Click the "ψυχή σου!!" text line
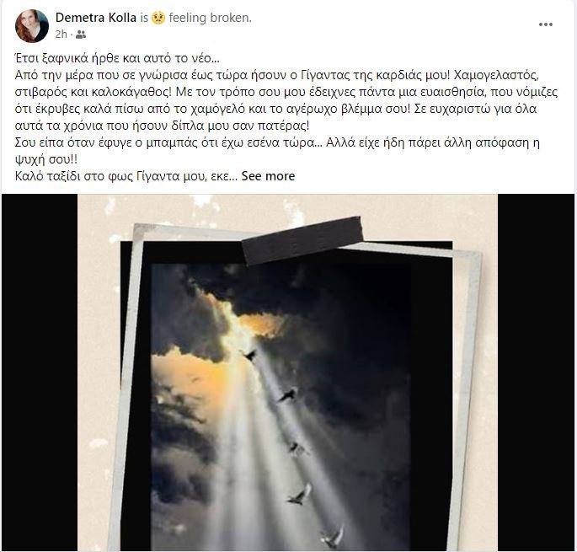Image resolution: width=577 pixels, height=552 pixels. 46,159
